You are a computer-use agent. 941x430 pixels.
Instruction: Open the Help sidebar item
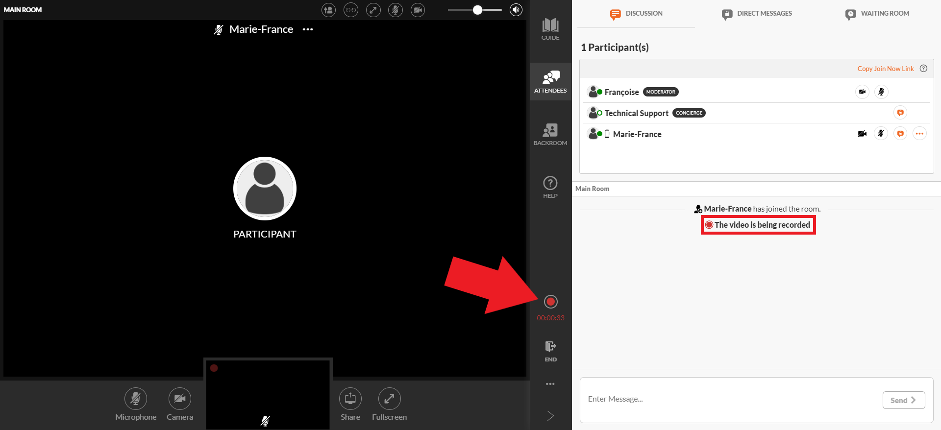[x=550, y=187]
